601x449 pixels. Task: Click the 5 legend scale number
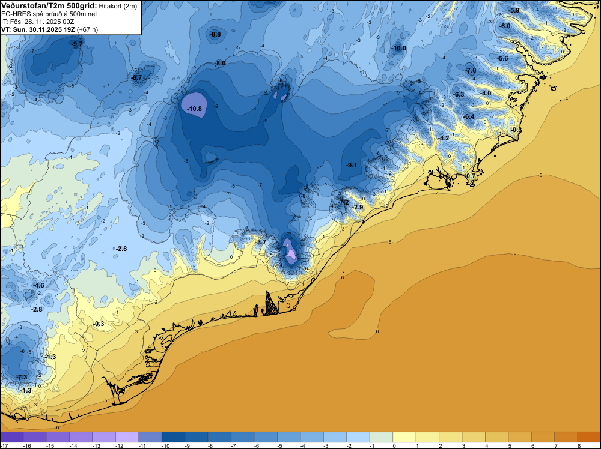pyautogui.click(x=510, y=445)
